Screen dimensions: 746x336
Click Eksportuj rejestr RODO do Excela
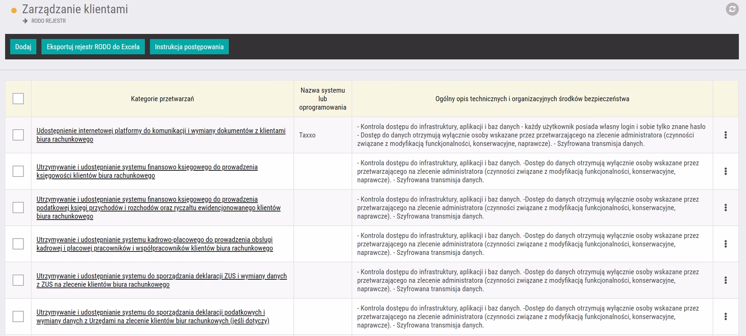pos(93,47)
